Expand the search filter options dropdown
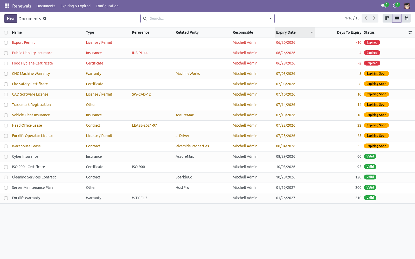The width and height of the screenshot is (415, 259). pyautogui.click(x=271, y=18)
